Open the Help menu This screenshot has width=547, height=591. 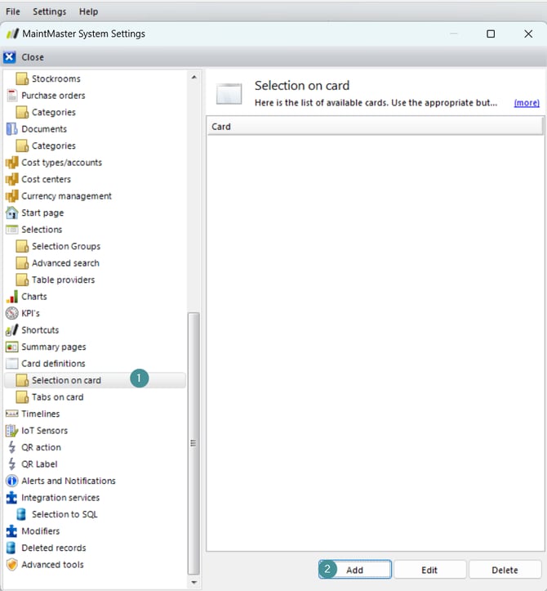coord(88,11)
